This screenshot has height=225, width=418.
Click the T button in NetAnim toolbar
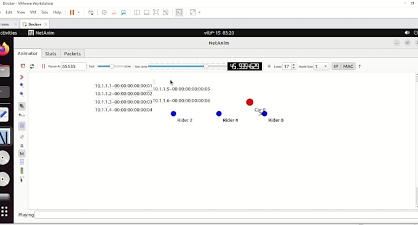(360, 66)
